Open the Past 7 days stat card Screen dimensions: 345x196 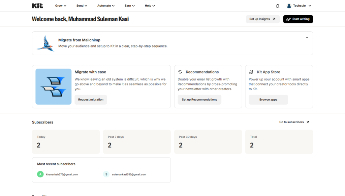(x=137, y=142)
